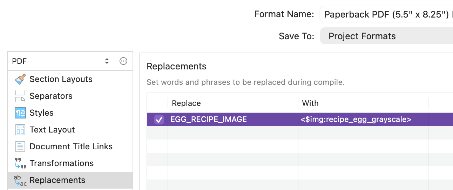This screenshot has height=190, width=453.
Task: Click the Format Name text field
Action: click(386, 14)
